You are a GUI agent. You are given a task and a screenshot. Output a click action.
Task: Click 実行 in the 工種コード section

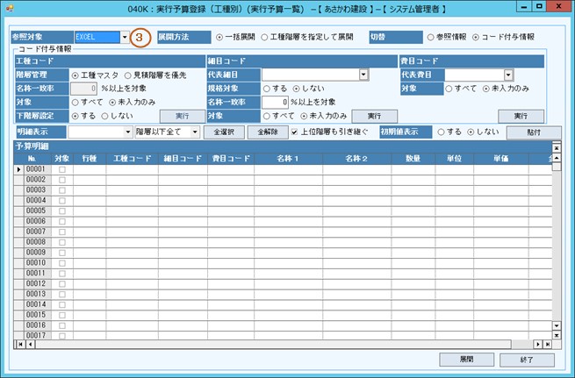pyautogui.click(x=182, y=116)
